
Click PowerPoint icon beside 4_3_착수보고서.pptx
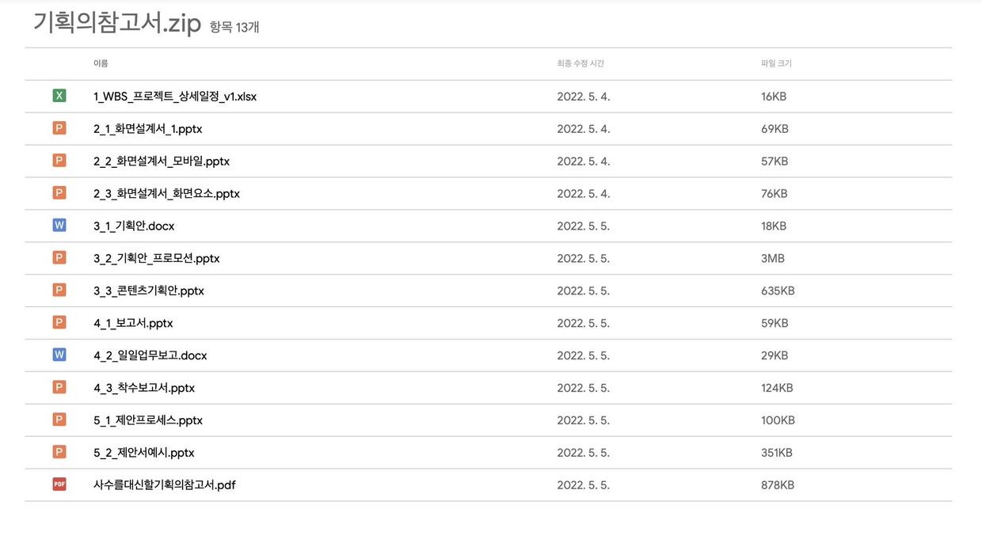click(x=59, y=388)
